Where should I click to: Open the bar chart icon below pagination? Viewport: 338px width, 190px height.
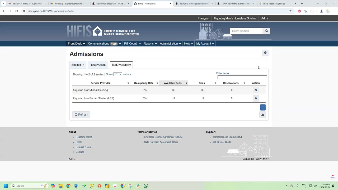point(262,115)
